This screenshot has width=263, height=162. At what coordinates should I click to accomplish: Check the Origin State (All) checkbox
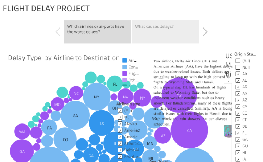pyautogui.click(x=238, y=61)
